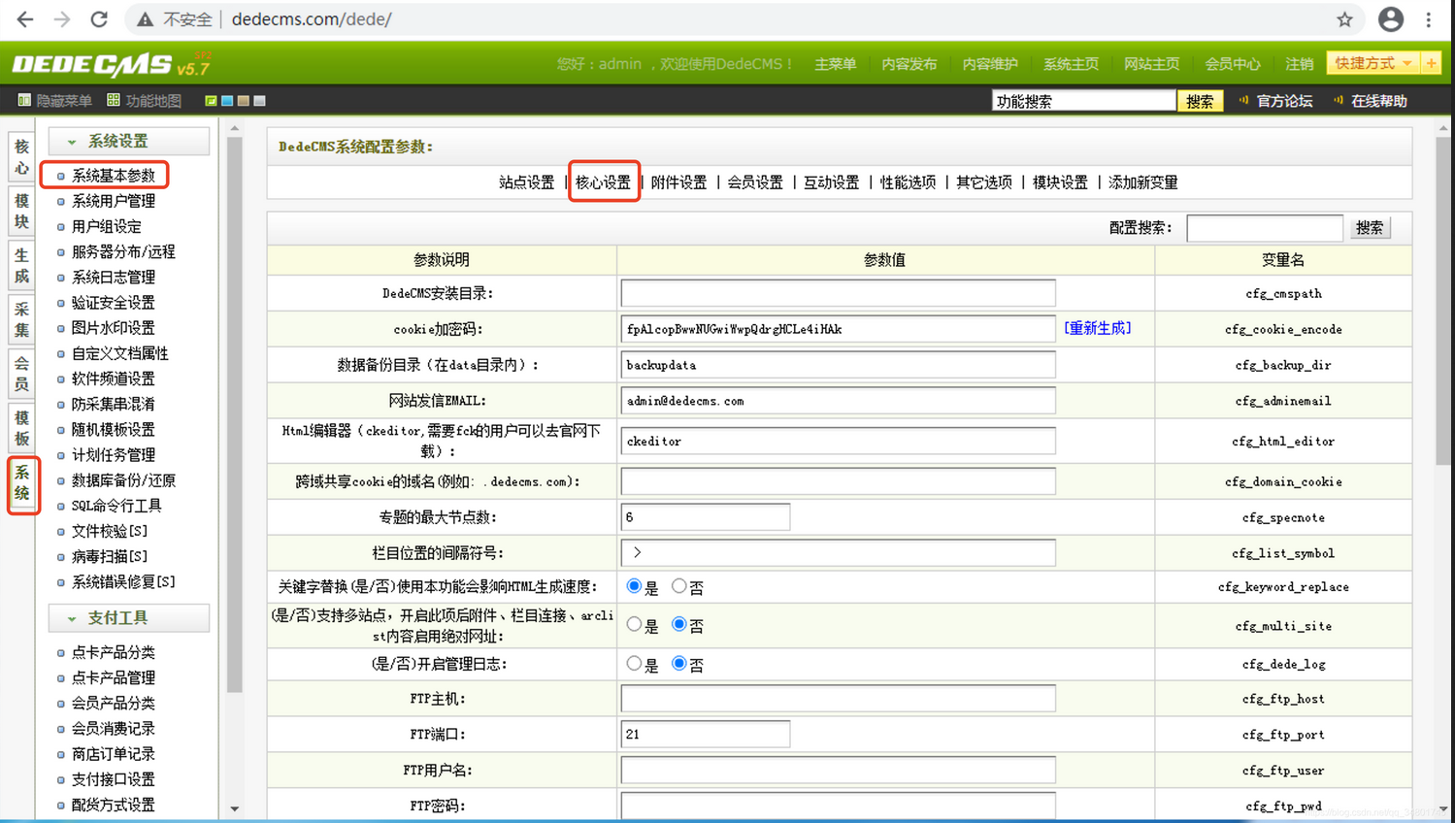Image resolution: width=1455 pixels, height=823 pixels.
Task: Open the 生成 vertical sidebar tab
Action: coord(21,266)
